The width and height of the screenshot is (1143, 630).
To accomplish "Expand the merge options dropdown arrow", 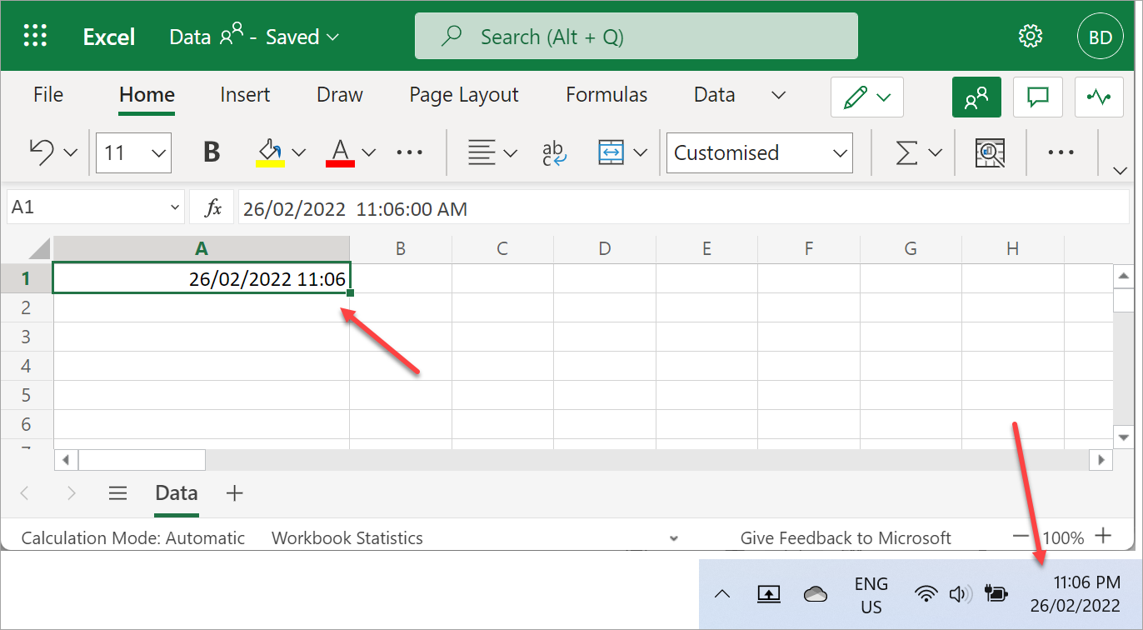I will click(641, 152).
